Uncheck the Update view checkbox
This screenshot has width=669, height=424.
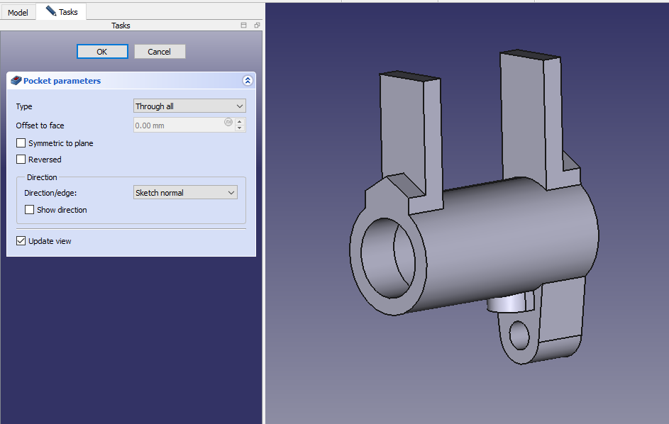coord(21,241)
